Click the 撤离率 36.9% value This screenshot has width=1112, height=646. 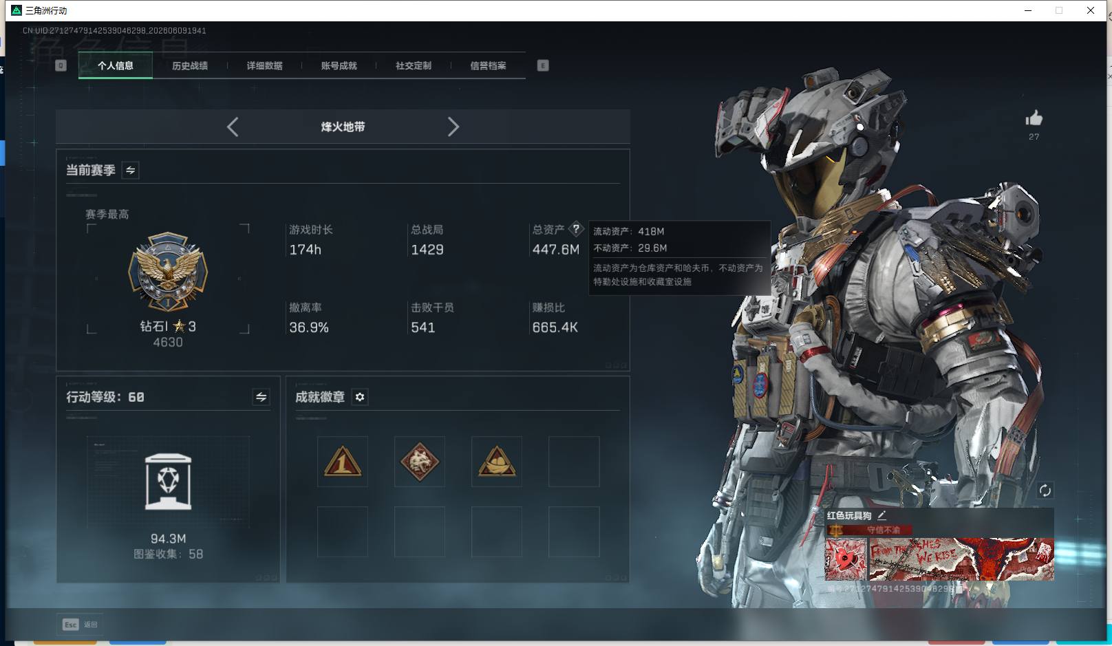click(309, 327)
